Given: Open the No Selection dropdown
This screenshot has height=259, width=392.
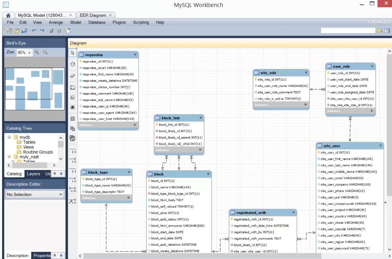Looking at the screenshot, I should coord(35,195).
